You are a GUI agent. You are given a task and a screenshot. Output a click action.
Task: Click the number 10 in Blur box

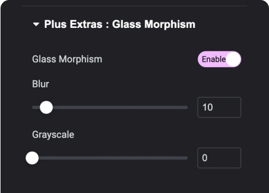click(208, 107)
